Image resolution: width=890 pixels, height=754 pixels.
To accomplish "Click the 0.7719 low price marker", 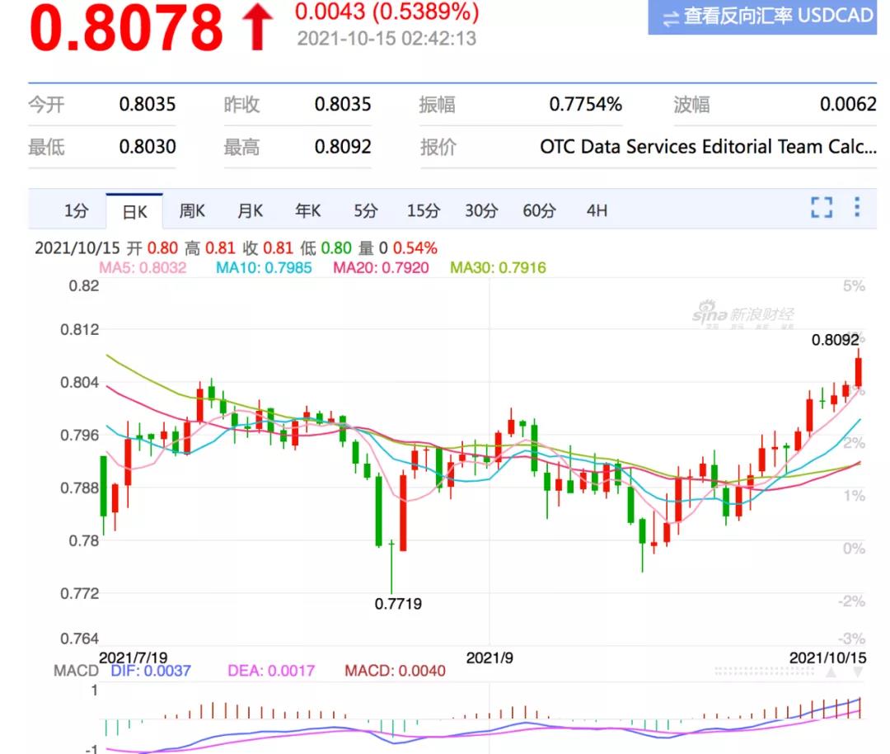I will pyautogui.click(x=398, y=604).
